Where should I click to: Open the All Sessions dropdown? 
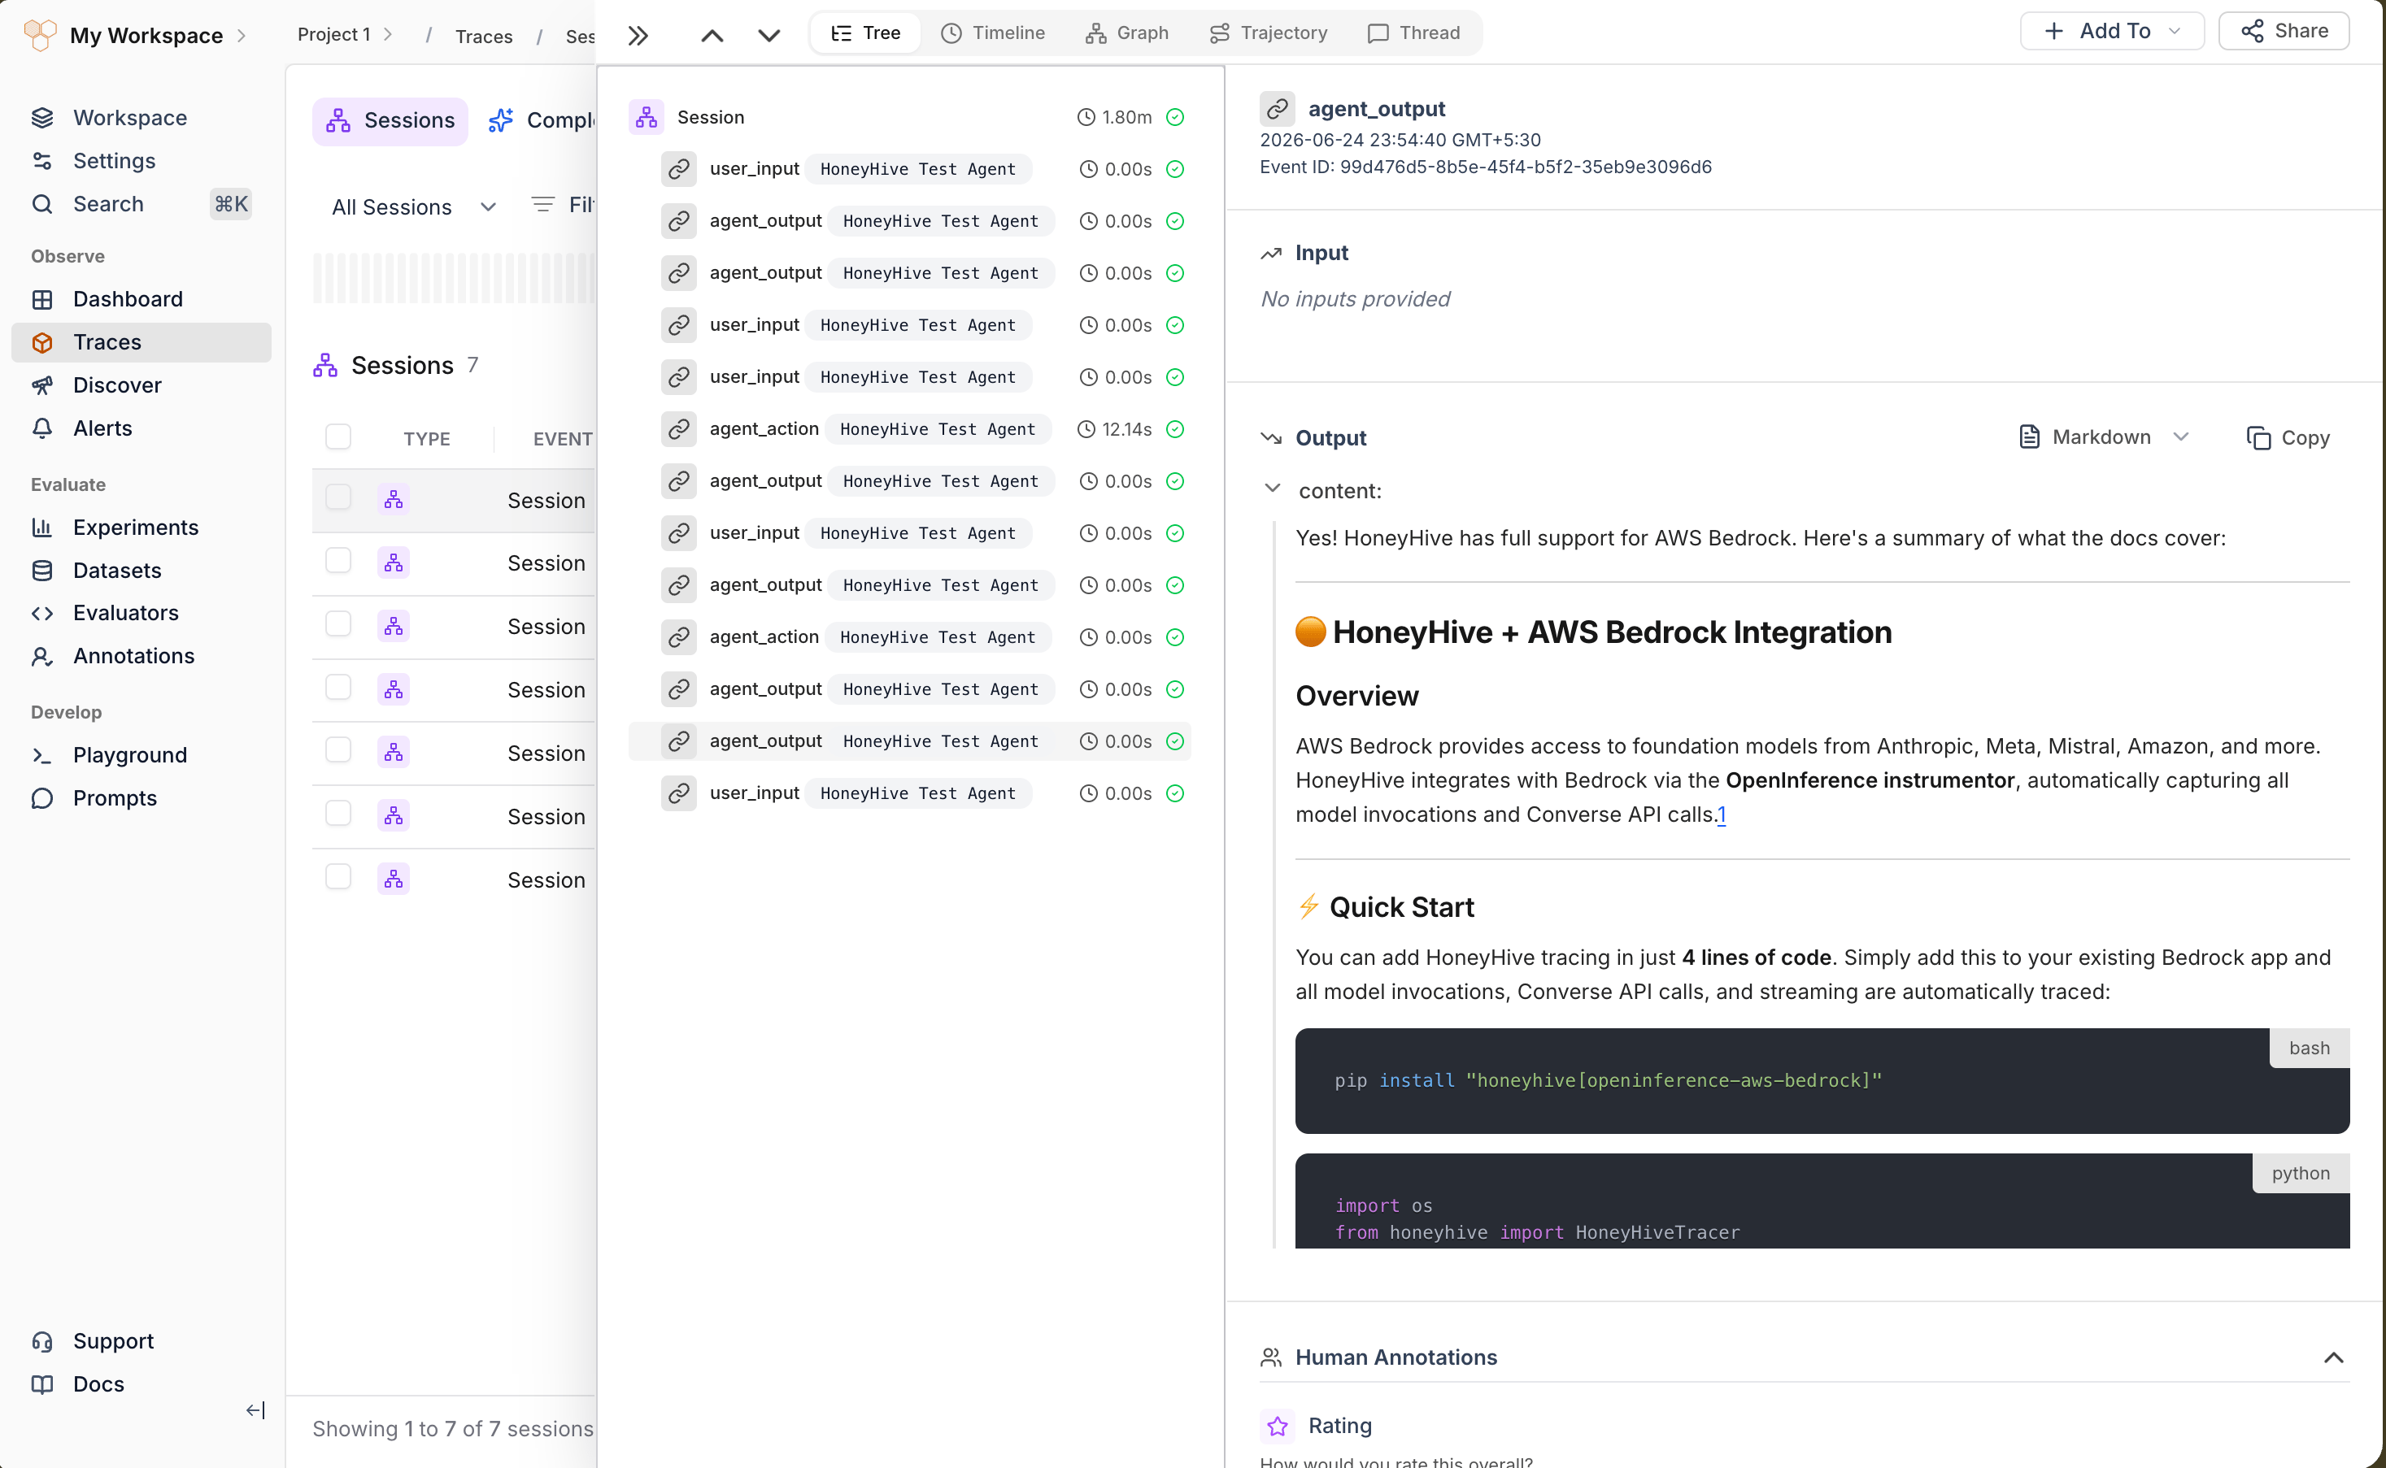pyautogui.click(x=414, y=206)
